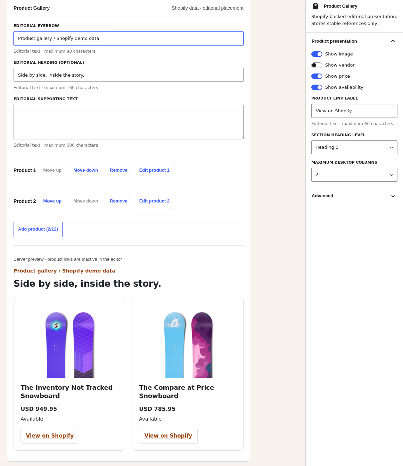Screen dimensions: 403x466
Task: Click View on Shopify for Inventory Not Tracked Snowboard
Action: click(50, 436)
